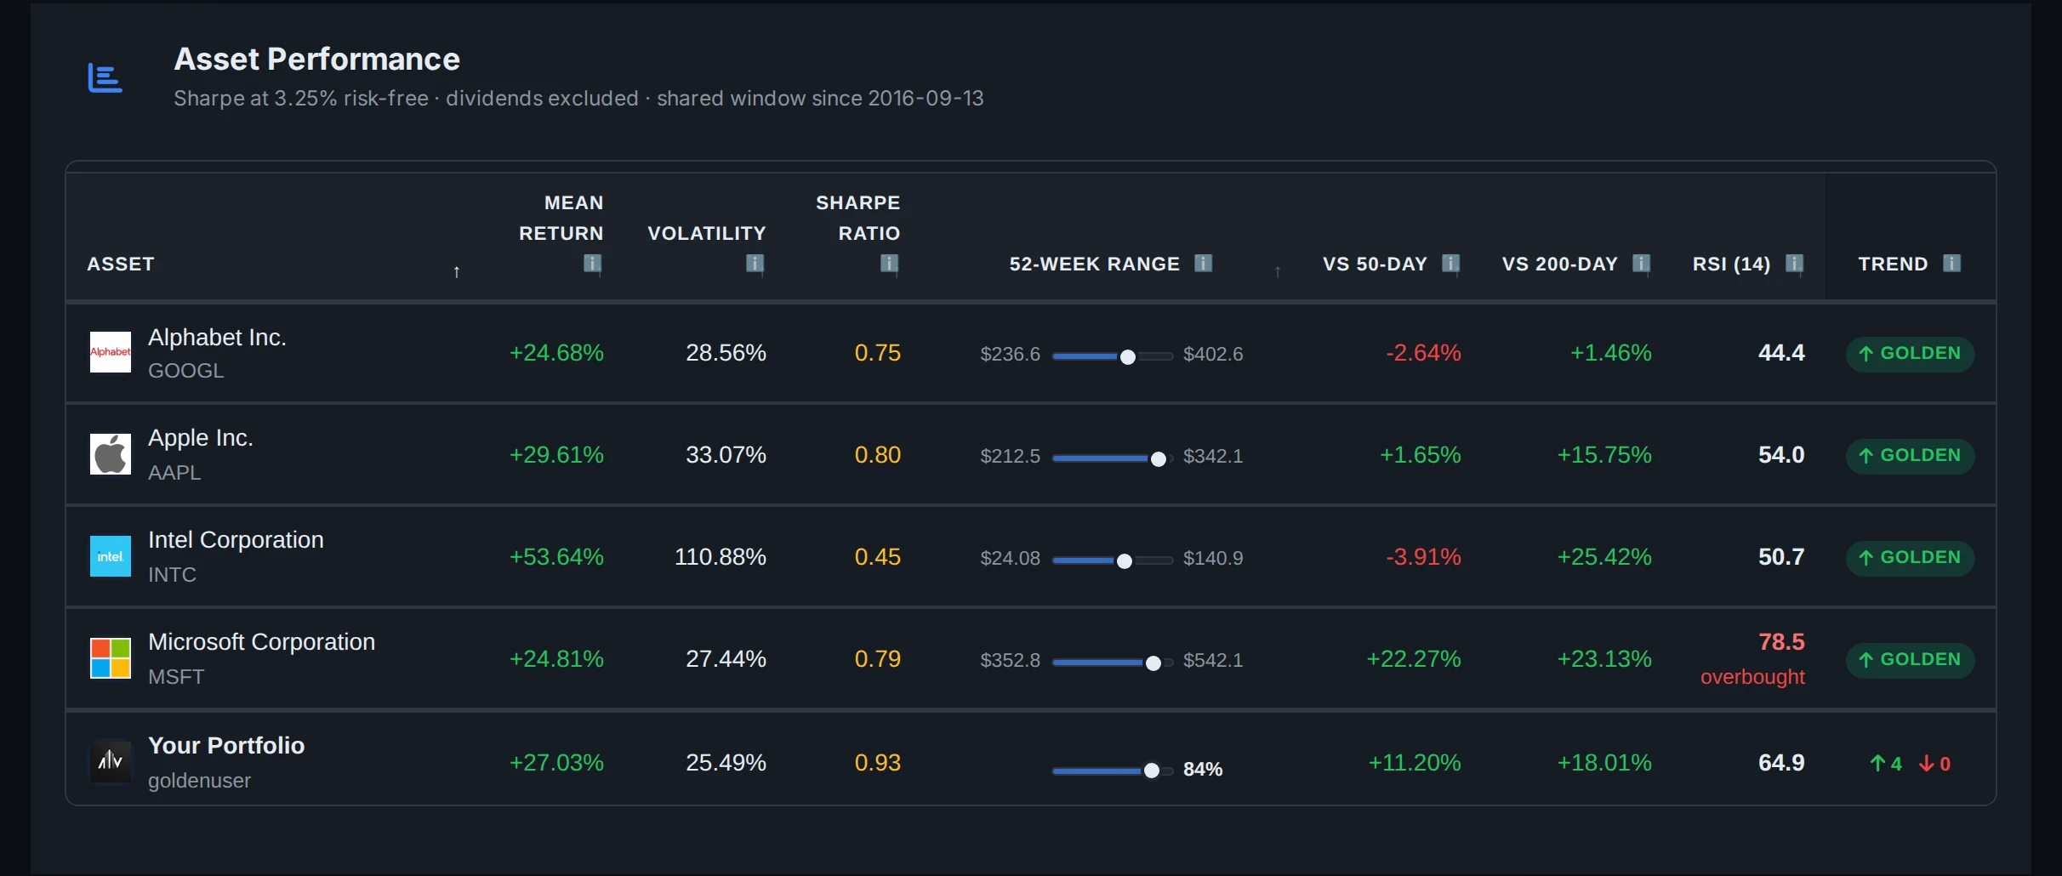Click Microsoft overbought RSI label
This screenshot has height=876, width=2062.
(1752, 677)
